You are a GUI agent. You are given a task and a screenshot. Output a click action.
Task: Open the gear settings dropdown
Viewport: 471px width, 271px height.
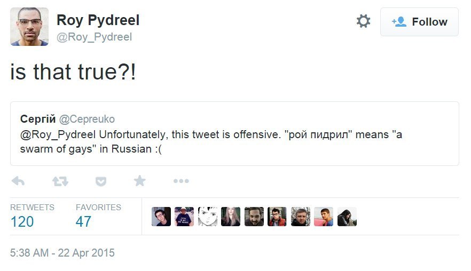(363, 21)
